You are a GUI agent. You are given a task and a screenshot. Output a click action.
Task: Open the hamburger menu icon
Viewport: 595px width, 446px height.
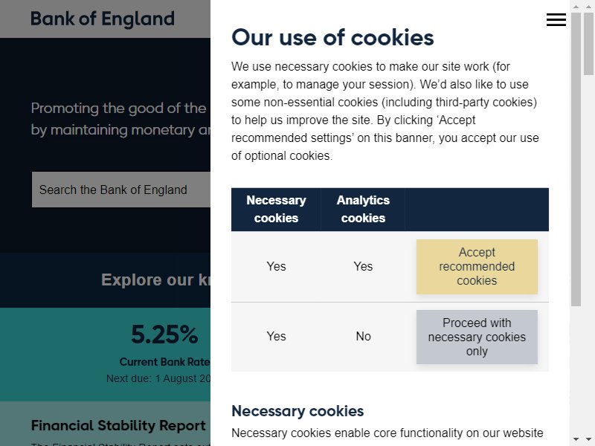(x=556, y=20)
